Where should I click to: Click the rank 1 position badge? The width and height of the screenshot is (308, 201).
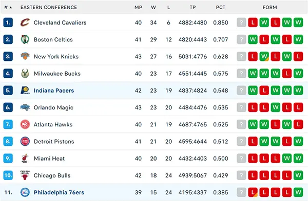pos(8,23)
